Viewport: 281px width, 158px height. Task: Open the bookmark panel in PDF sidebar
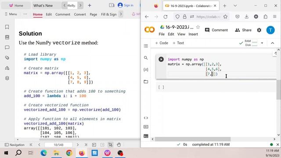click(x=7, y=27)
